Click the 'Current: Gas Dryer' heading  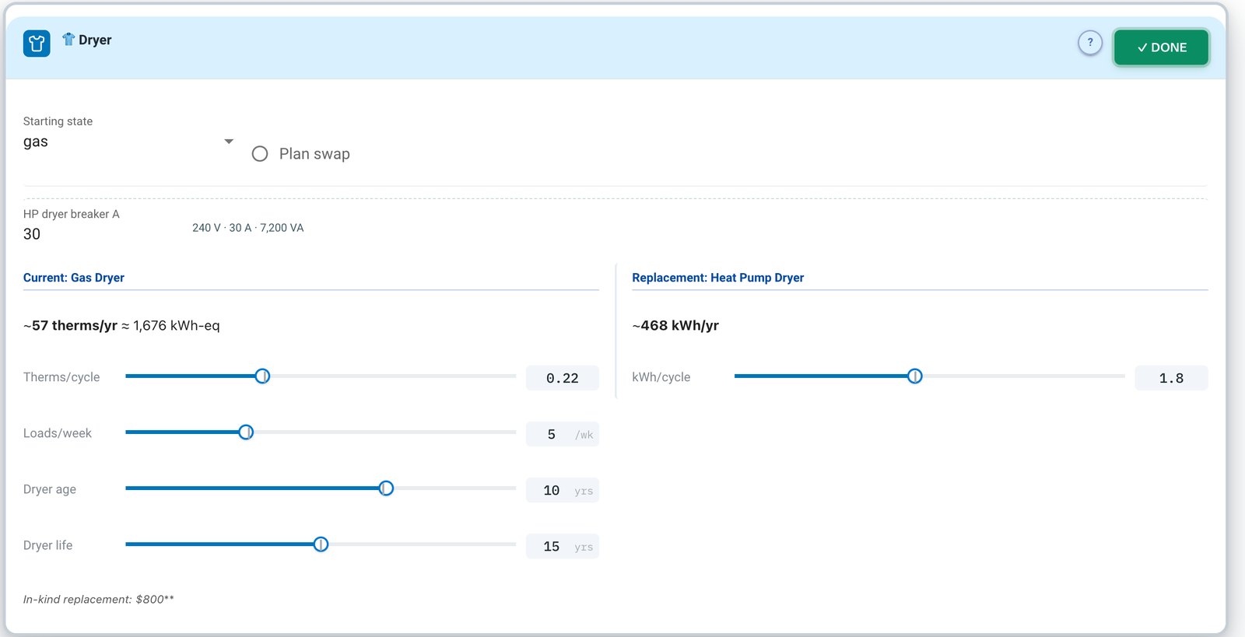coord(74,278)
